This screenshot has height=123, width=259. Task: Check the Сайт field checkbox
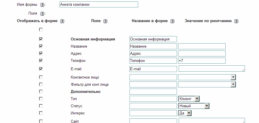click(41, 121)
